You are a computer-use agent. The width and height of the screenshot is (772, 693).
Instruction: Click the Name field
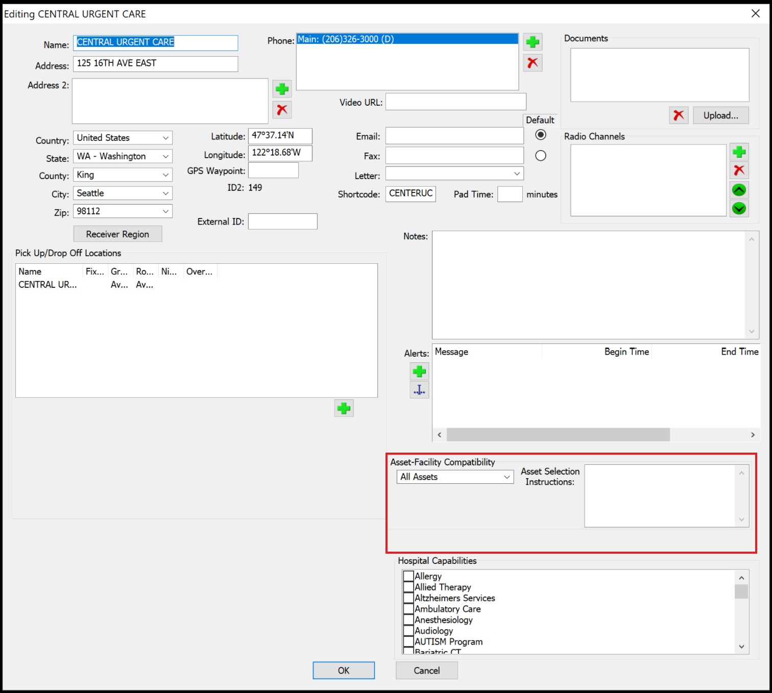coord(155,43)
